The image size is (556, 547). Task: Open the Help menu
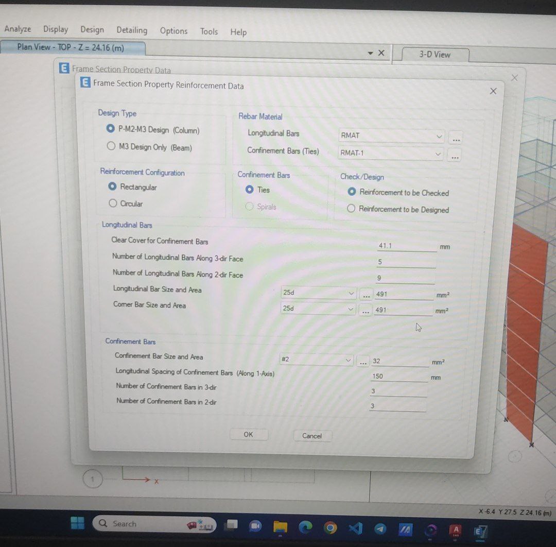tap(238, 32)
